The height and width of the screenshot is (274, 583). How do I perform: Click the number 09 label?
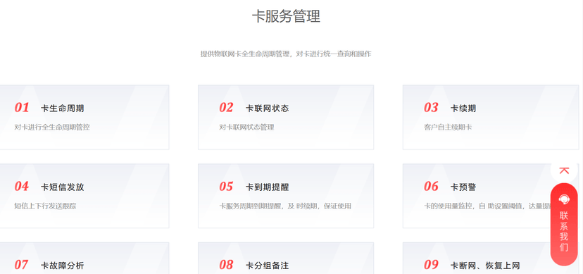[x=431, y=265]
